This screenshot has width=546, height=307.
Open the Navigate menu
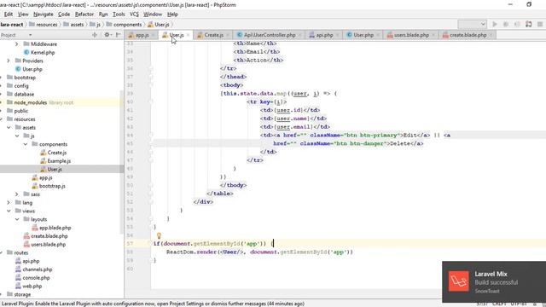[x=44, y=14]
